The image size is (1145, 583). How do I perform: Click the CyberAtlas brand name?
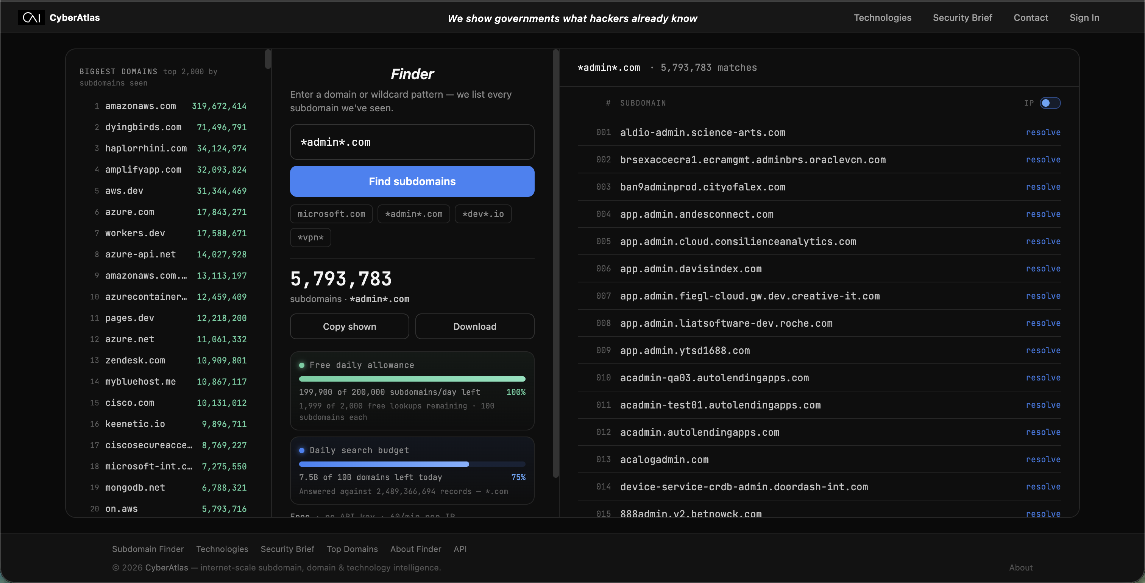click(x=75, y=18)
